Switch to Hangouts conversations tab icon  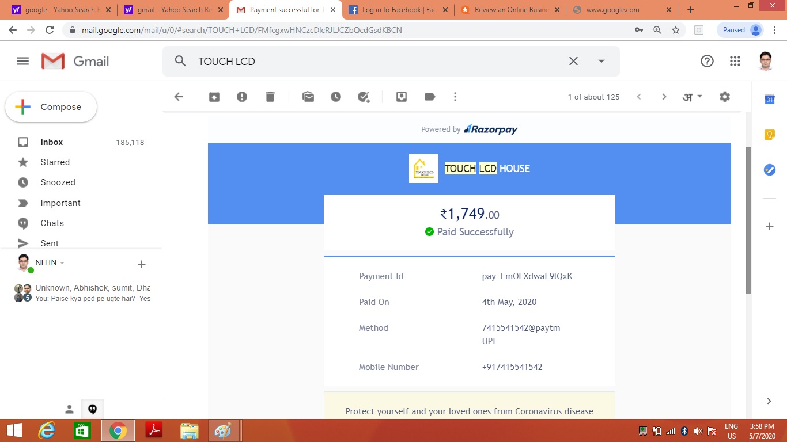[x=92, y=409]
